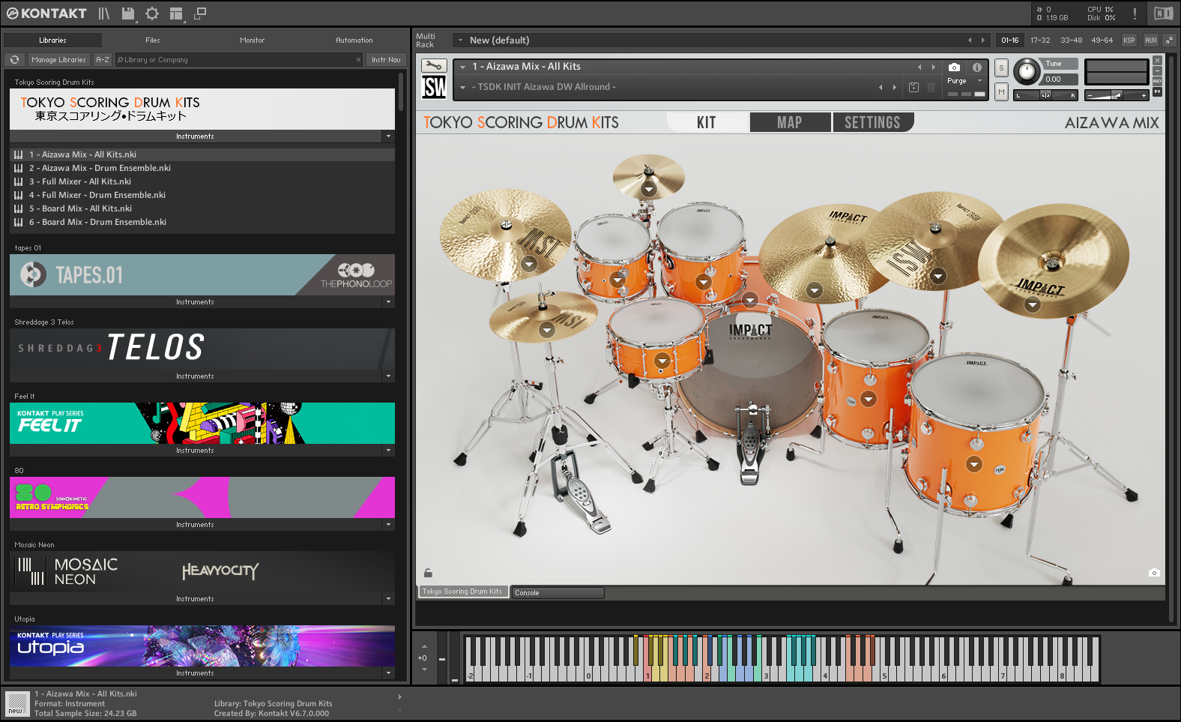
Task: Click the rack minimize arrows icon
Action: click(1169, 40)
